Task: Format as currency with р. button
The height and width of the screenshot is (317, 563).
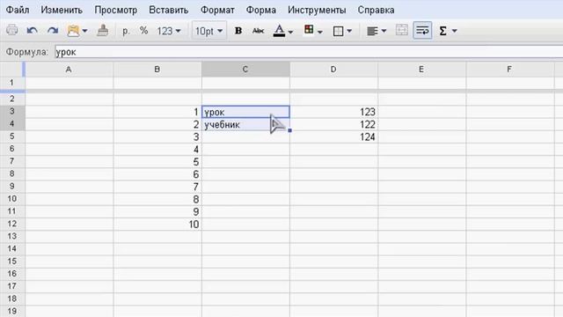Action: pyautogui.click(x=126, y=31)
